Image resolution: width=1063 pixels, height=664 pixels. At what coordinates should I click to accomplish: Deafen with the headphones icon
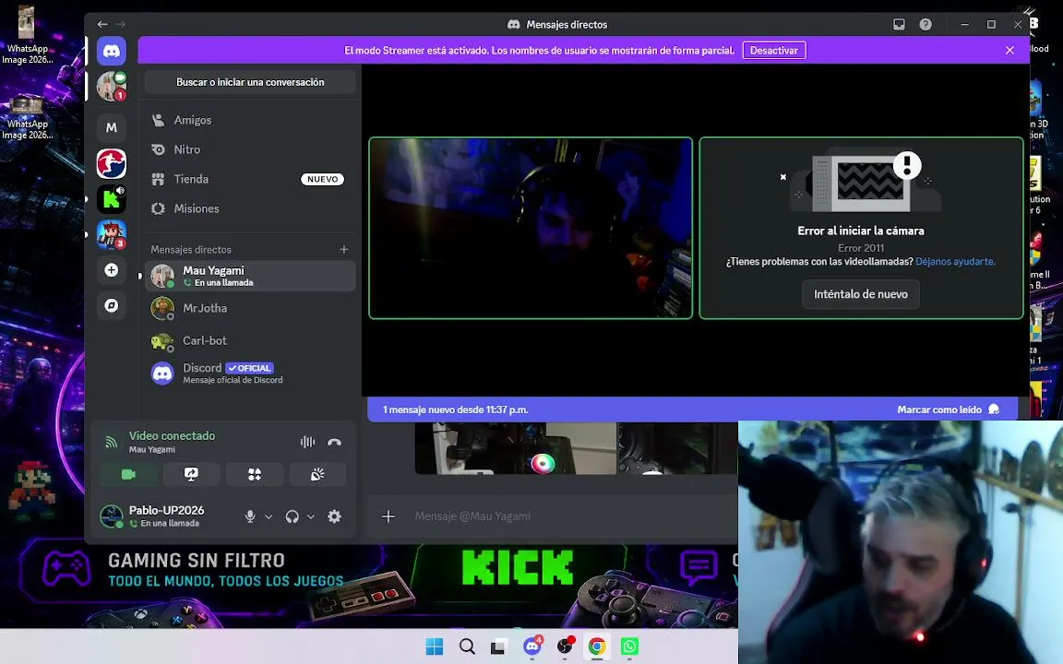[293, 516]
